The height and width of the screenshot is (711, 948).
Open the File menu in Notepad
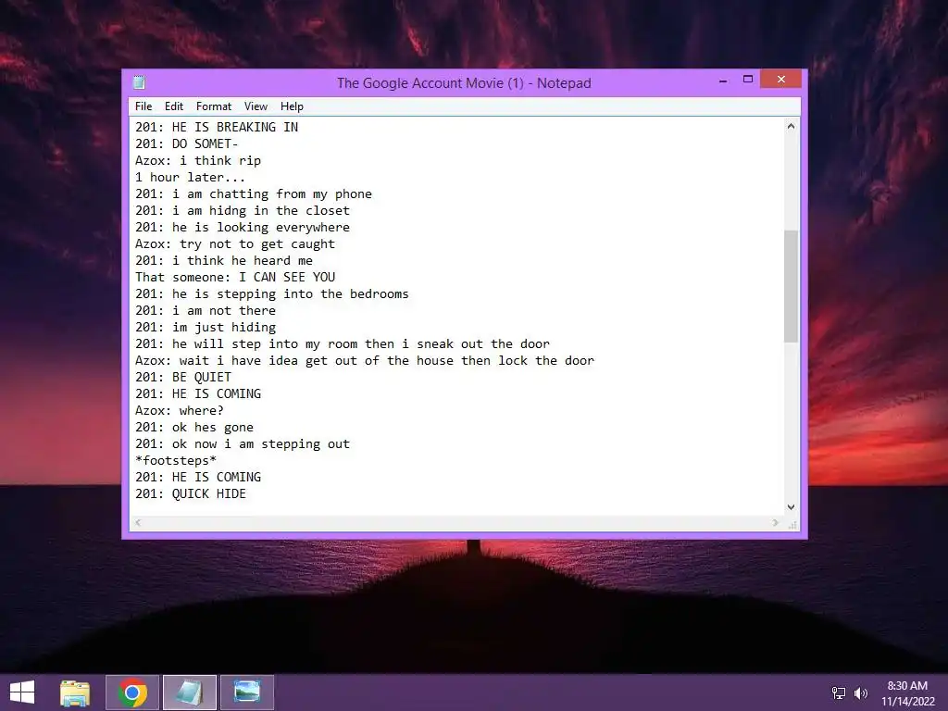pyautogui.click(x=143, y=106)
